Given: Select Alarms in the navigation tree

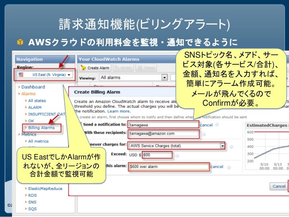Looking at the screenshot, I should point(29,94).
